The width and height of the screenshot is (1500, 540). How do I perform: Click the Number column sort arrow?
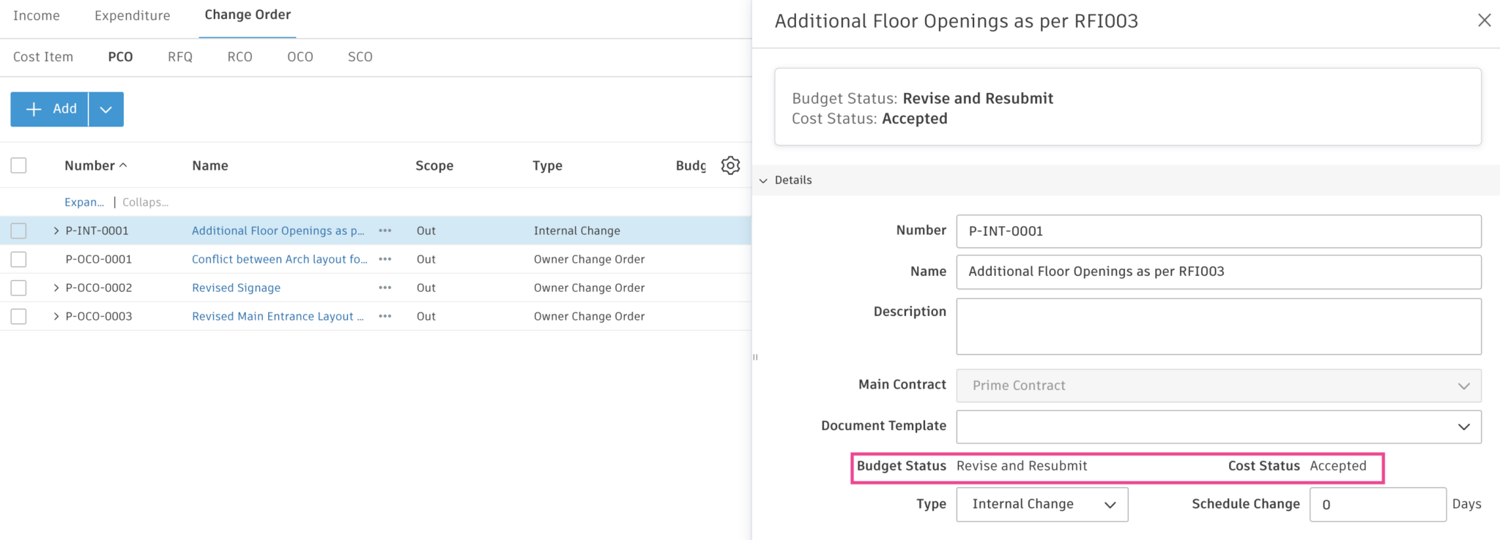tap(123, 165)
